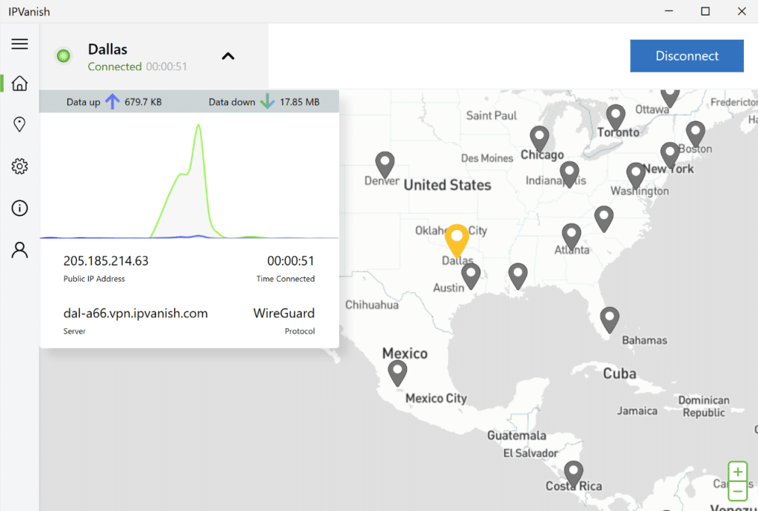Image resolution: width=758 pixels, height=511 pixels.
Task: Minimize the IPVanish window
Action: point(669,11)
